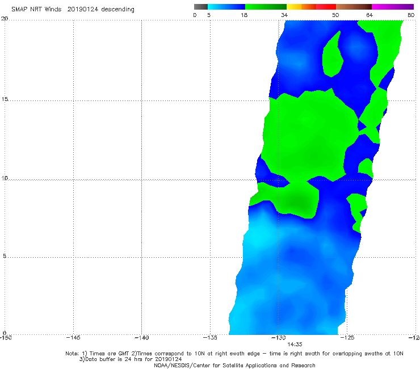Screen dimensions: 420x369
Task: Click the green segment of the color bar
Action: pos(266,7)
